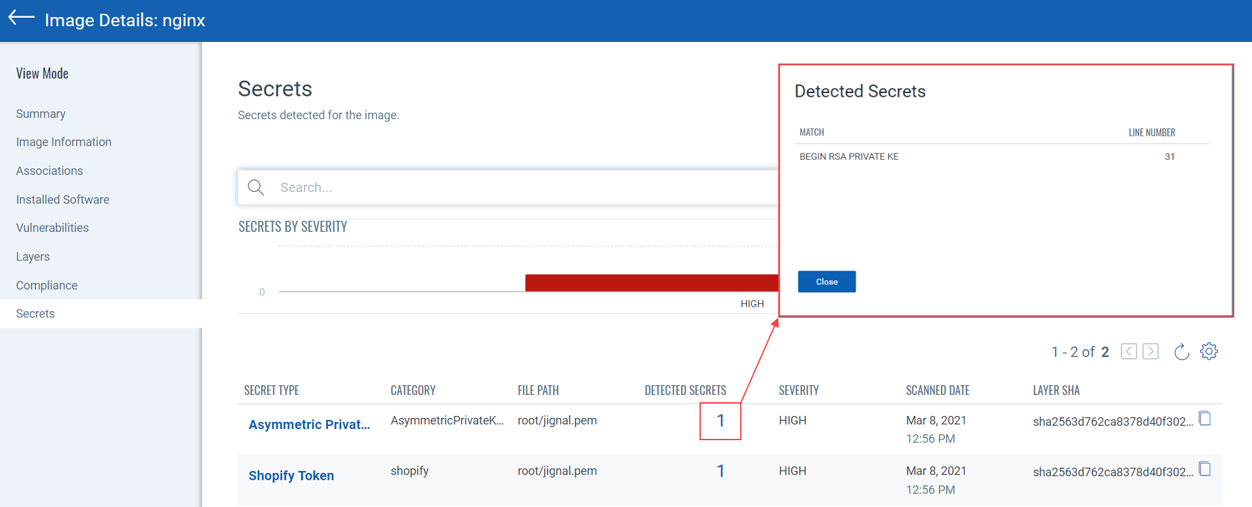Click scanned date in Asymmetric Private row
1252x507 pixels.
point(936,430)
